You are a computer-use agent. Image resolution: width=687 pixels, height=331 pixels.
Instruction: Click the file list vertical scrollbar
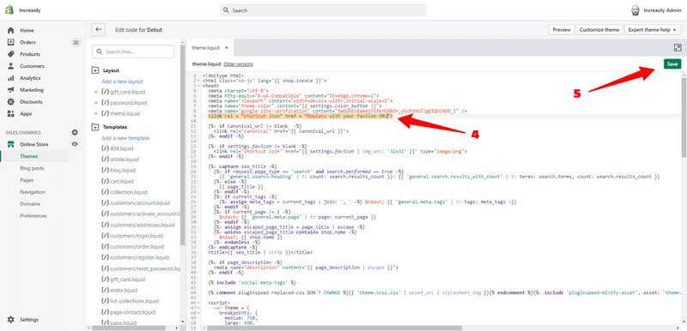point(183,144)
